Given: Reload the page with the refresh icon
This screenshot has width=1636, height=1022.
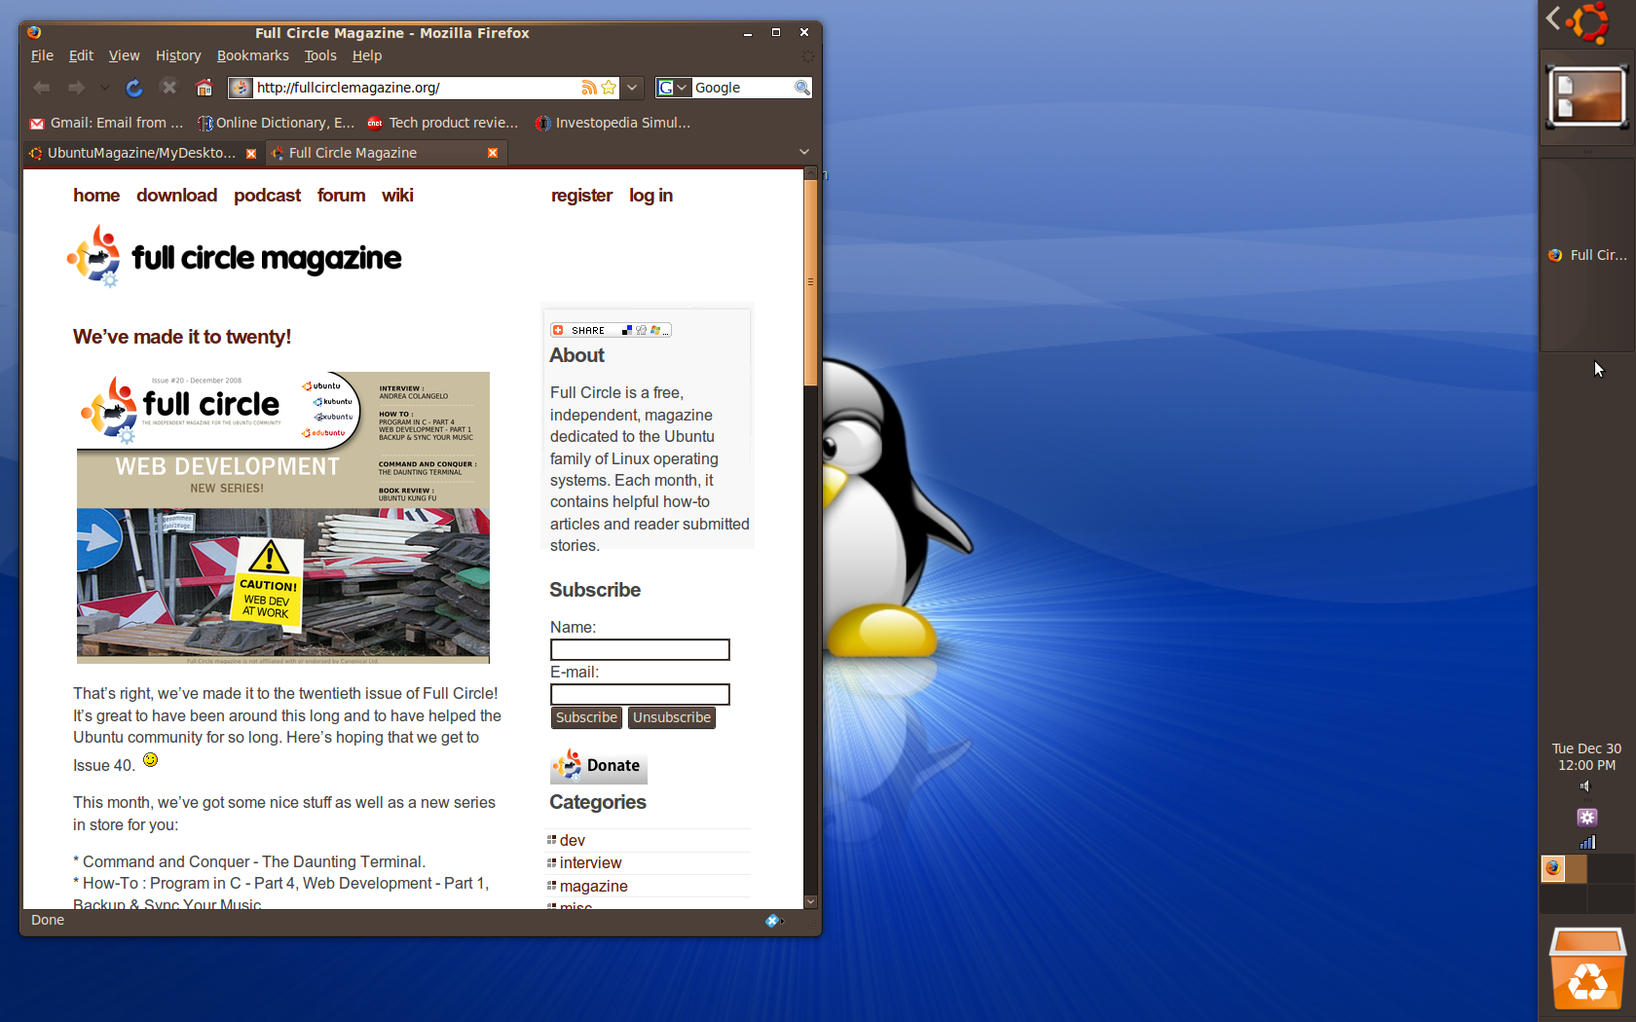Looking at the screenshot, I should pyautogui.click(x=133, y=88).
